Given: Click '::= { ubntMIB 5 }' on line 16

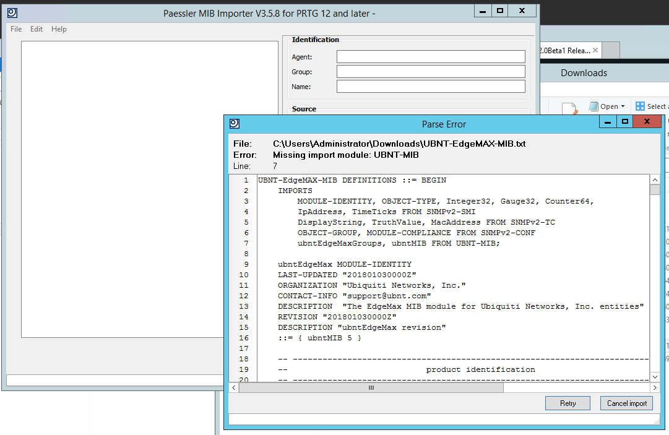Looking at the screenshot, I should coord(319,338).
